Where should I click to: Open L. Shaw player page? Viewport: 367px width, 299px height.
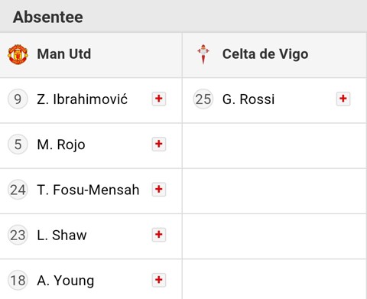[62, 235]
